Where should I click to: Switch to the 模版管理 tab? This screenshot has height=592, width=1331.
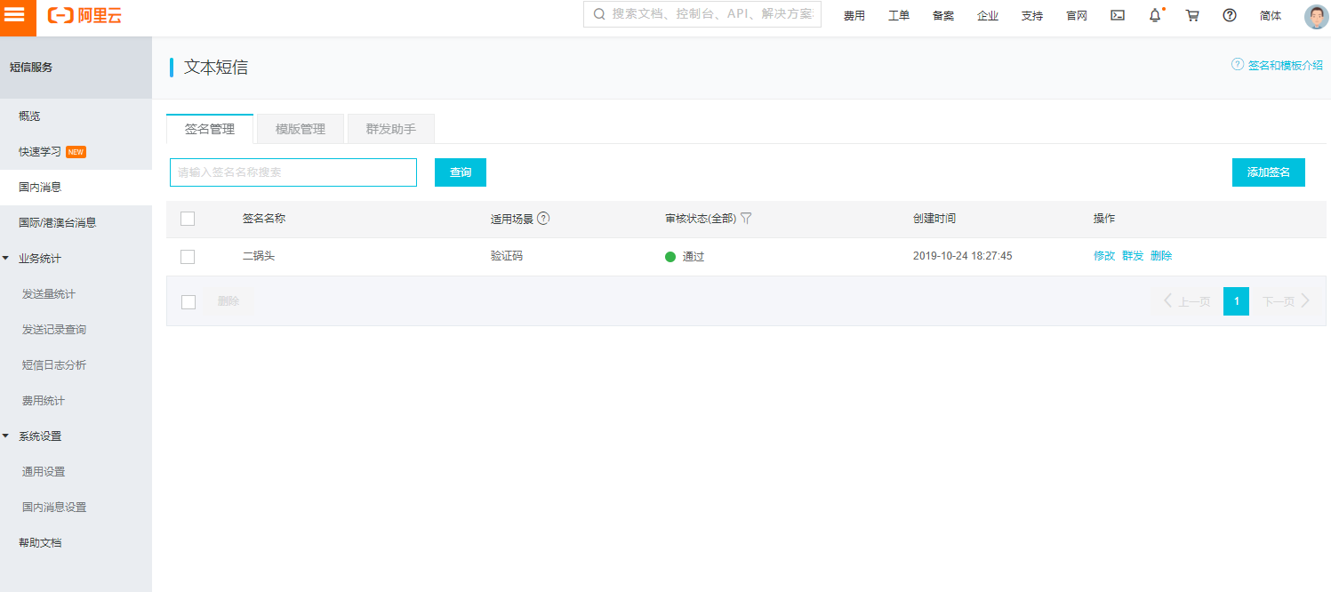(x=301, y=129)
